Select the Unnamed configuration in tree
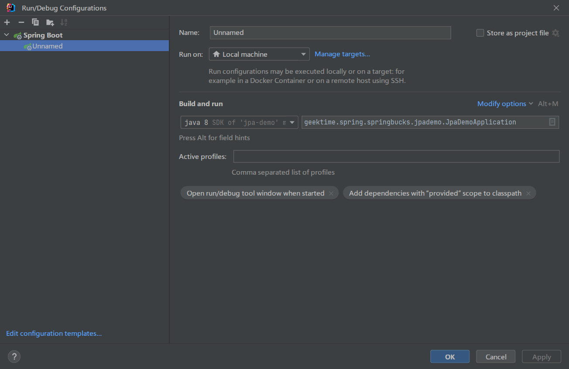This screenshot has width=569, height=369. point(84,46)
